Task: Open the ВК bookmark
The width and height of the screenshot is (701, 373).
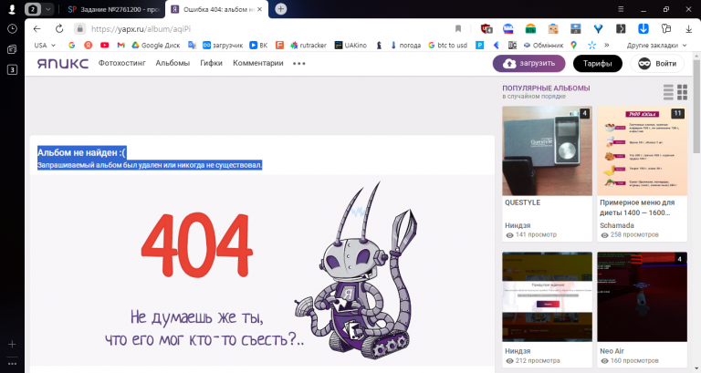Action: tap(258, 45)
